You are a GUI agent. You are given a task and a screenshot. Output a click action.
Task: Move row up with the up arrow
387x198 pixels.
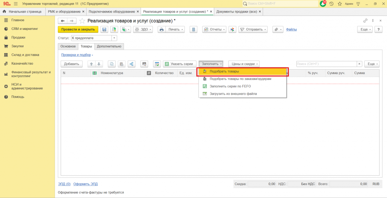[x=91, y=64]
